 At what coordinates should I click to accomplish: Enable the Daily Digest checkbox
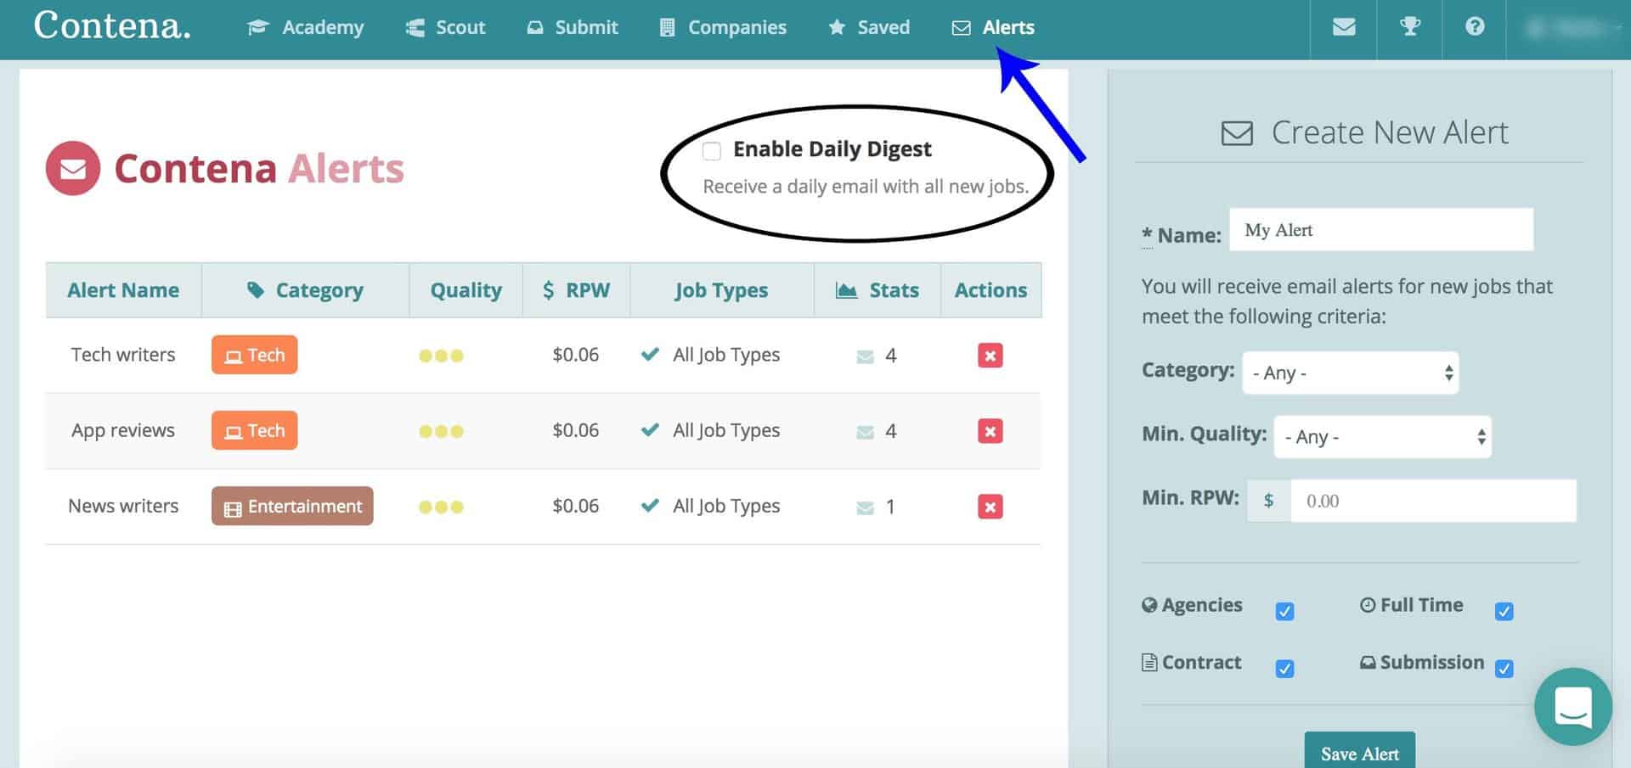[712, 151]
